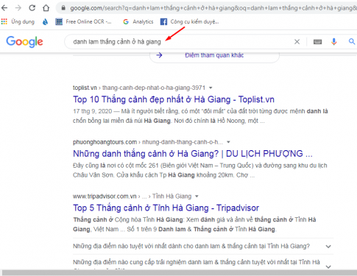Click the browser forward arrow
This screenshot has width=357, height=276.
[x=18, y=8]
